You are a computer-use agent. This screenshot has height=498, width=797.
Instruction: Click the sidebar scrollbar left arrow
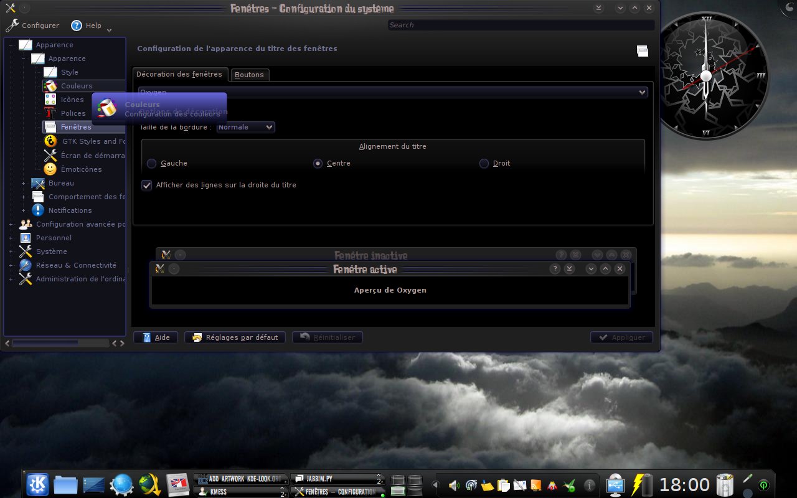click(x=7, y=343)
